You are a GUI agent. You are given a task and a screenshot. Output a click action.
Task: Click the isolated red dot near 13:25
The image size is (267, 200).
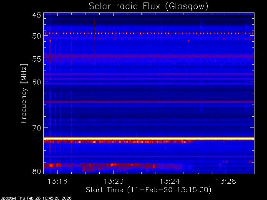point(189,41)
